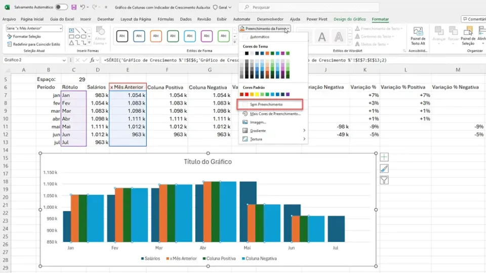The width and height of the screenshot is (486, 273).
Task: Click the Undo arrow icon
Action: coord(83,7)
